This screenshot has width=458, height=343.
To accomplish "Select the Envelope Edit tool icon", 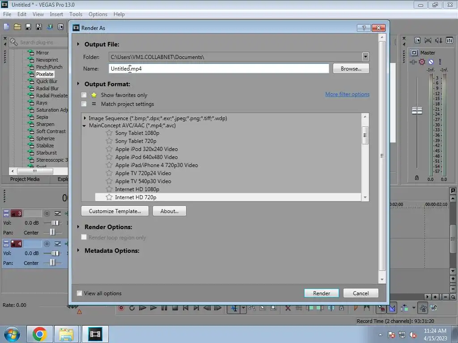I will [x=252, y=308].
